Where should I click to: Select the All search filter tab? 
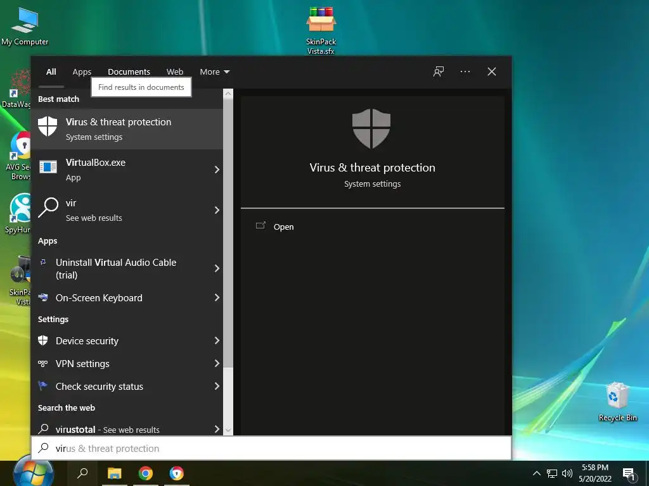(x=51, y=72)
